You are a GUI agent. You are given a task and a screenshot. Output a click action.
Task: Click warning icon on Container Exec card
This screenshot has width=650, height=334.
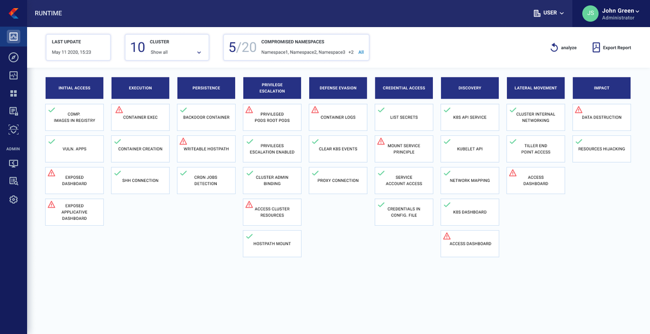coord(119,110)
